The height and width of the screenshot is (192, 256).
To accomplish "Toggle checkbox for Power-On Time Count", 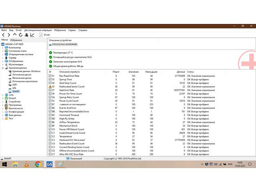I will click(x=50, y=94).
